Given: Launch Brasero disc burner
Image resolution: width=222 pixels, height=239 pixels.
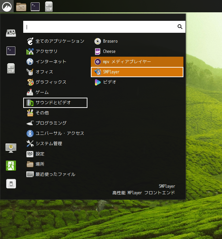Looking at the screenshot, I should point(137,41).
